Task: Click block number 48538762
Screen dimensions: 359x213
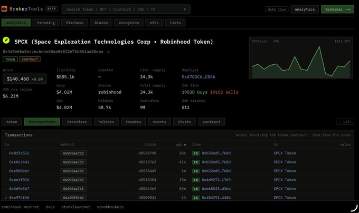Action: 147,162
